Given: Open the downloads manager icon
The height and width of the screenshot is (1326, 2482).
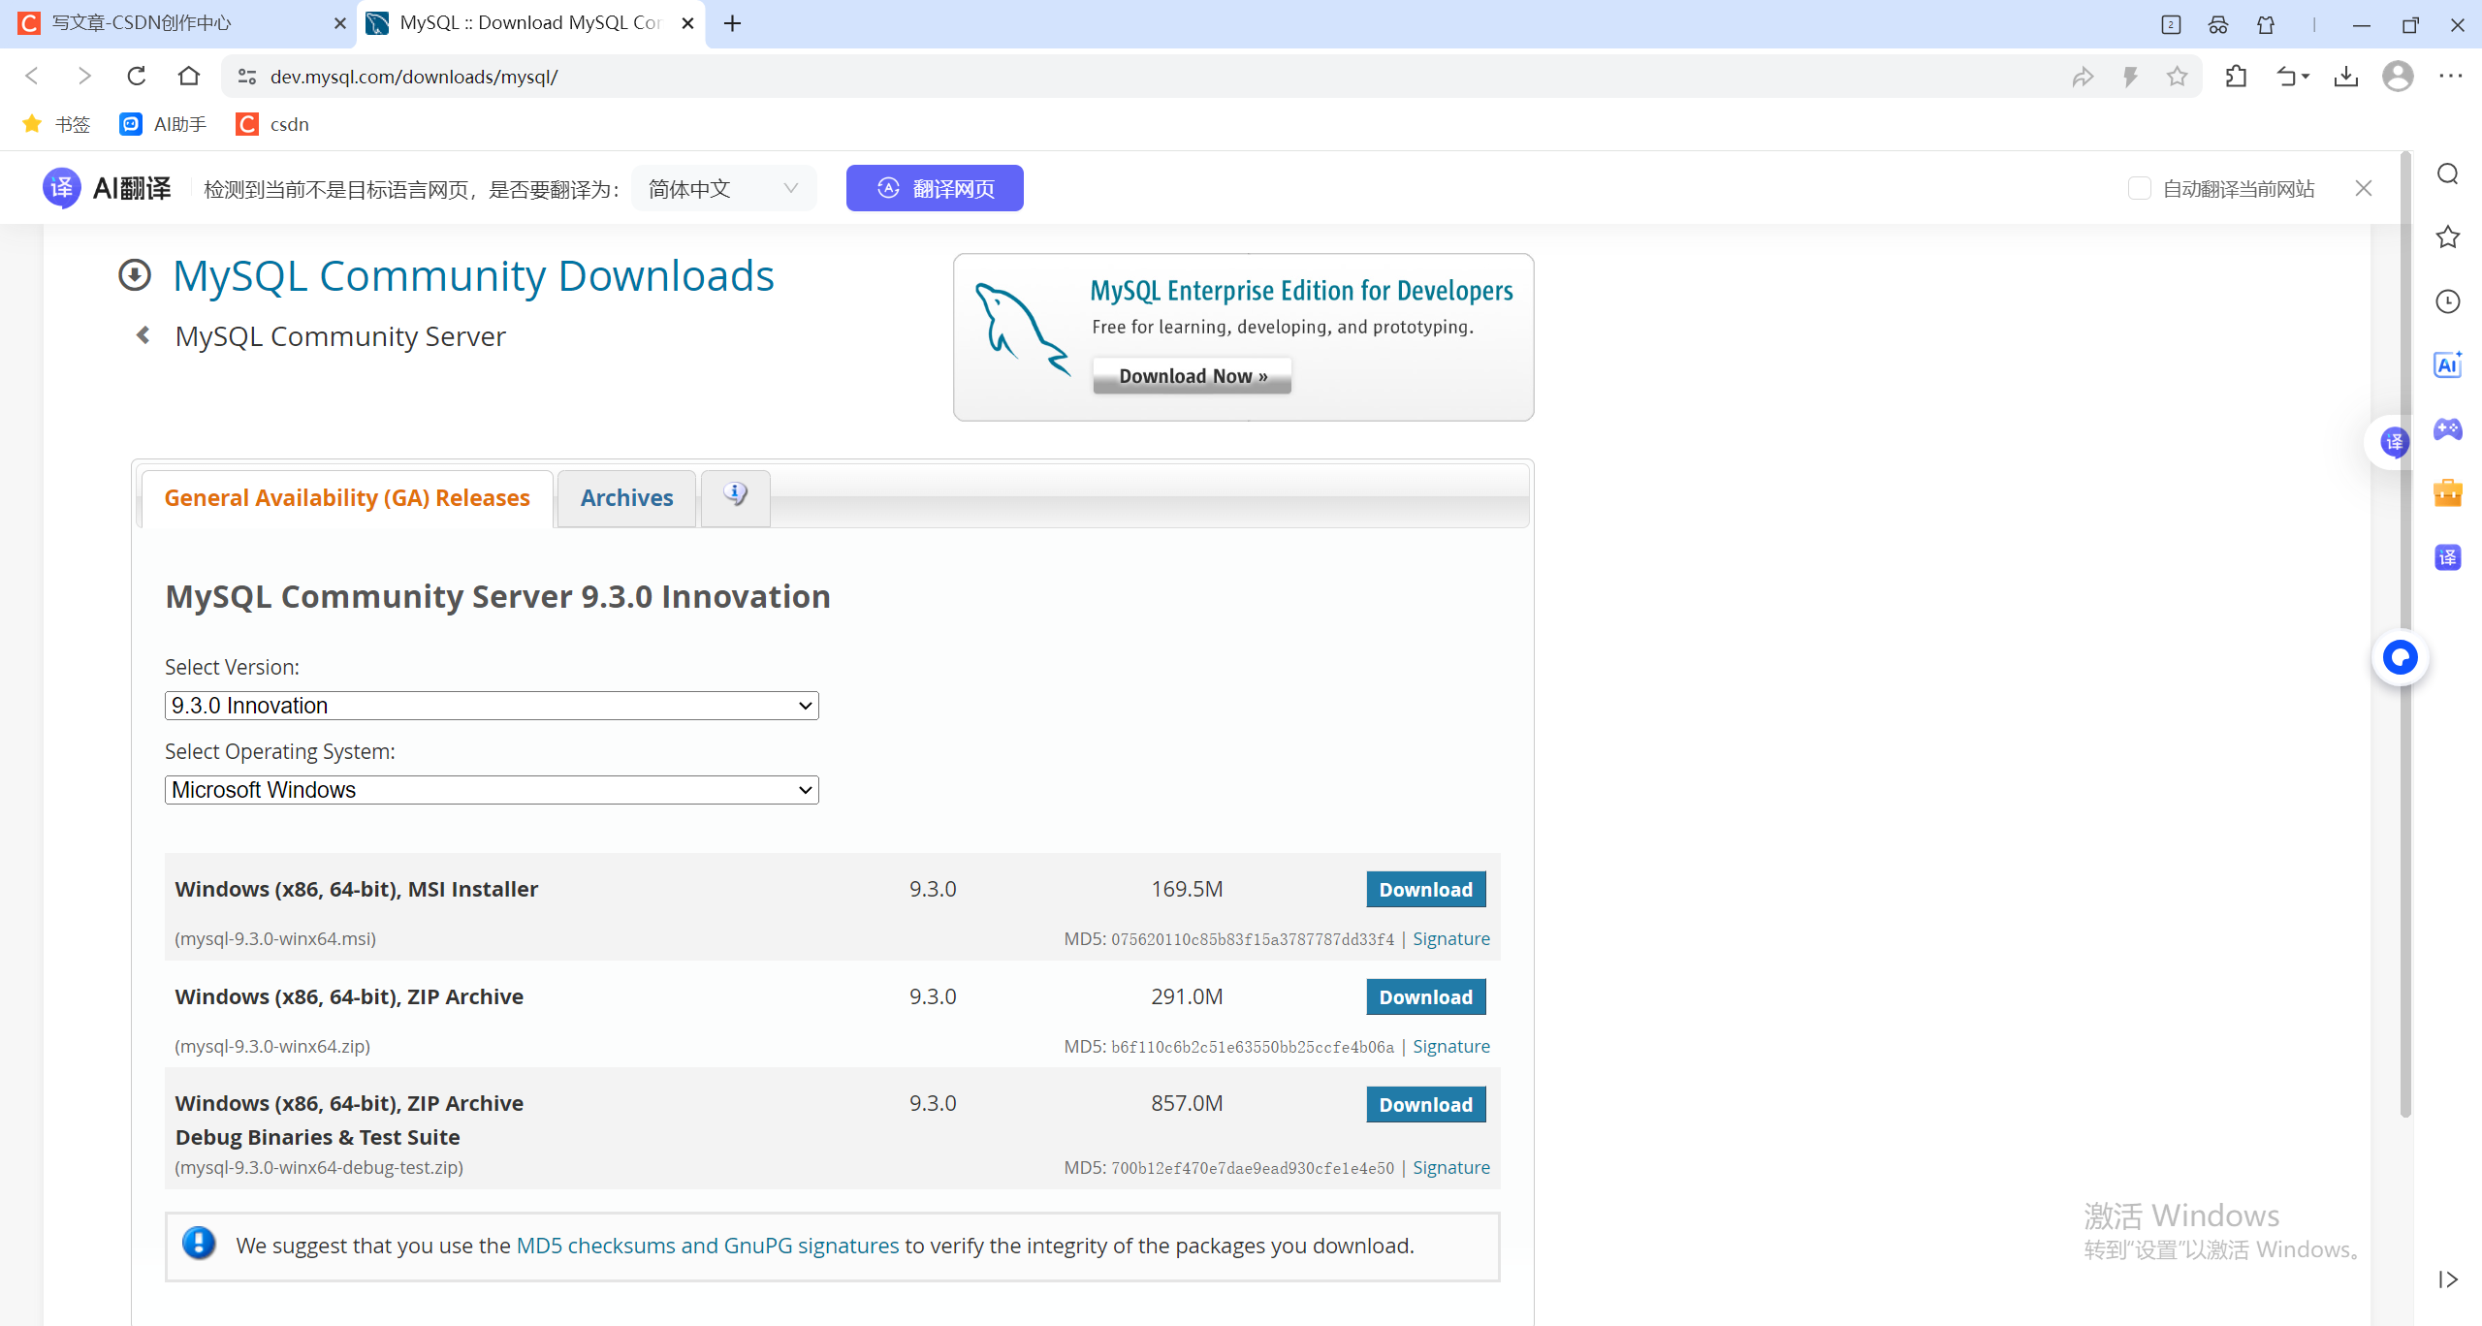Looking at the screenshot, I should (2346, 77).
